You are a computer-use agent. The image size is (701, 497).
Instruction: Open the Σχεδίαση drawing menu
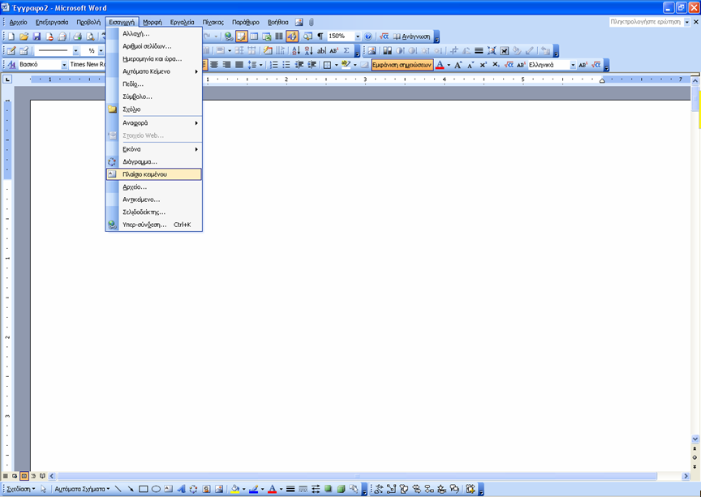click(21, 489)
